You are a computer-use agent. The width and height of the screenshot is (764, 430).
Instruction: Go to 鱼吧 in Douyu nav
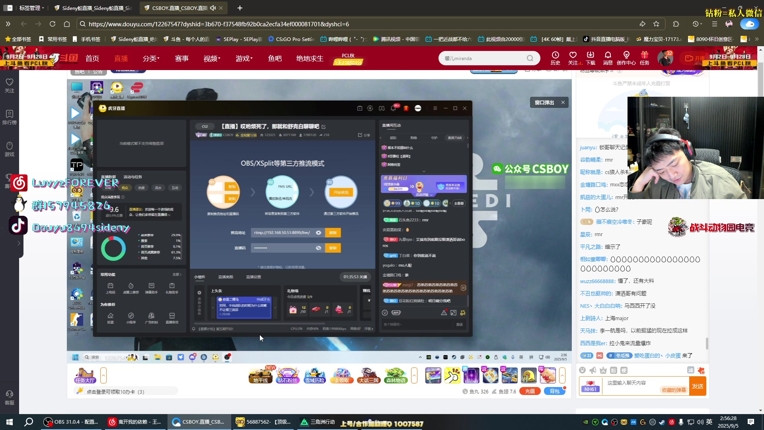tap(275, 59)
